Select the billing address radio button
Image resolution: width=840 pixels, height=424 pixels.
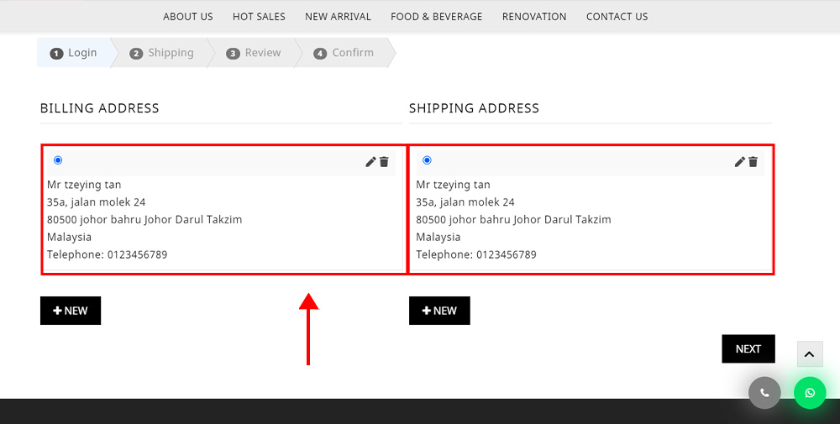tap(58, 160)
